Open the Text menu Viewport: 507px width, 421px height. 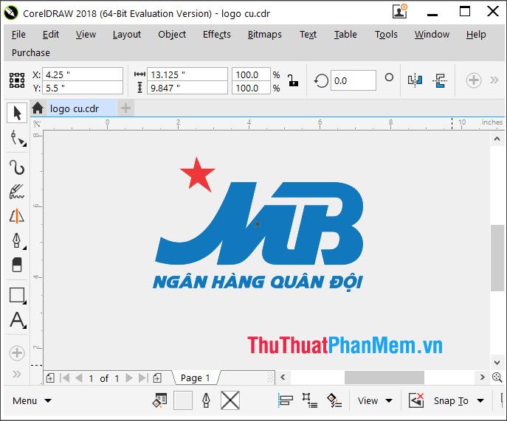coord(308,34)
